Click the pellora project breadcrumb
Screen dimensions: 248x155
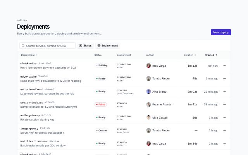[22, 20]
